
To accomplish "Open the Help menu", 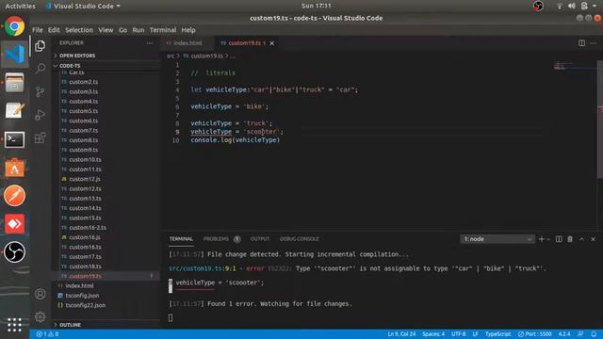I will [188, 30].
